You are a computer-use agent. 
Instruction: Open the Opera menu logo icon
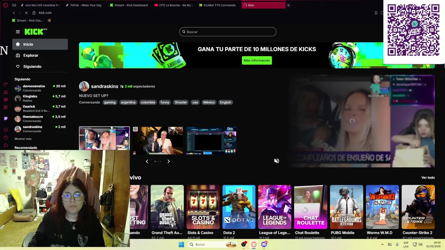(x=6, y=5)
